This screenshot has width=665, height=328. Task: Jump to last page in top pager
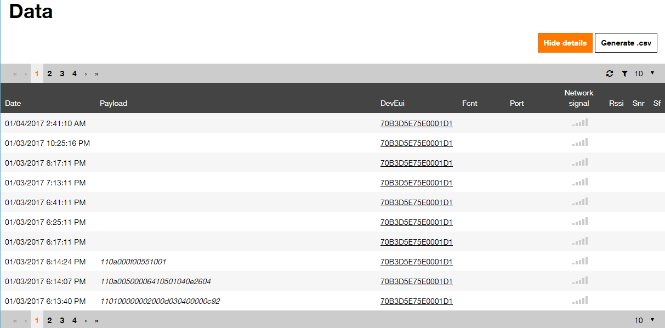coord(96,73)
